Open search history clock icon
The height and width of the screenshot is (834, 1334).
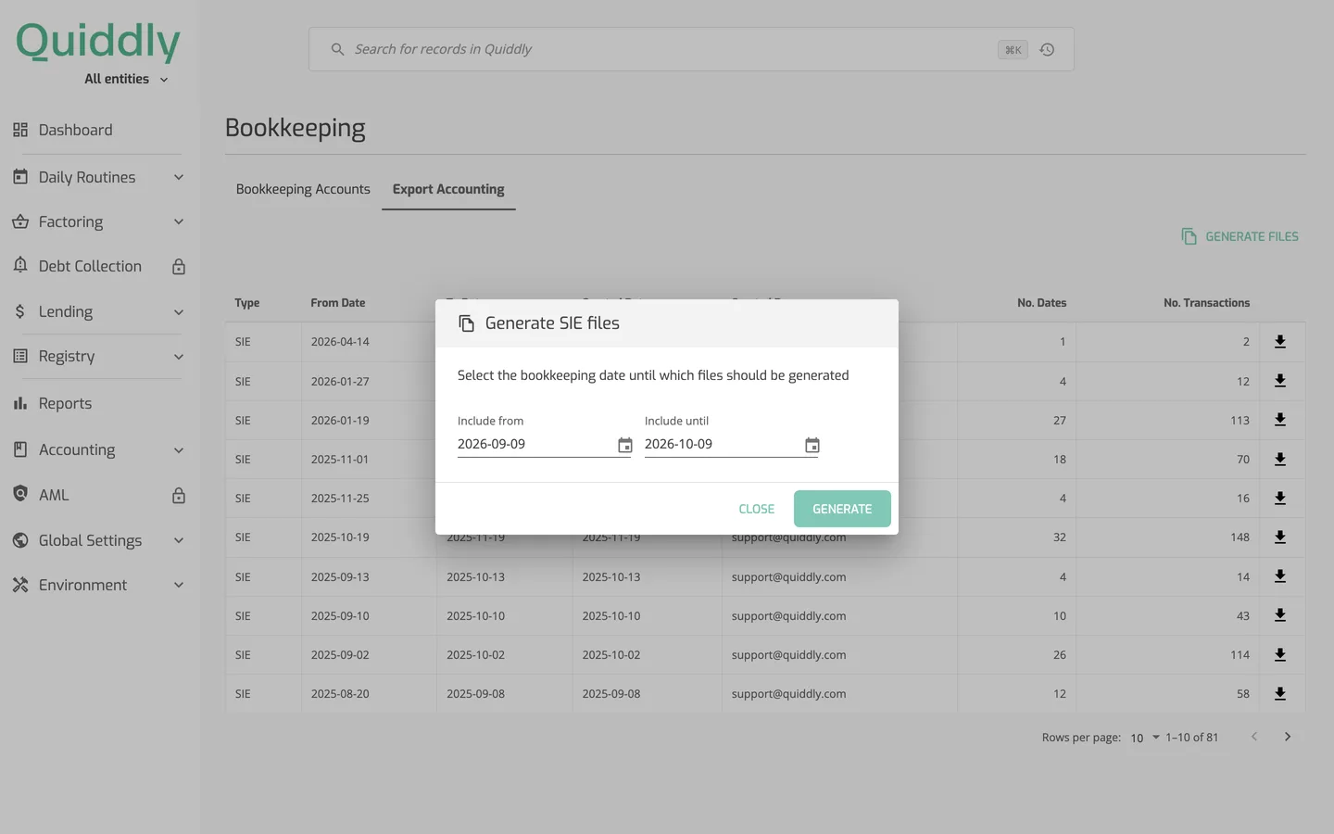coord(1047,50)
